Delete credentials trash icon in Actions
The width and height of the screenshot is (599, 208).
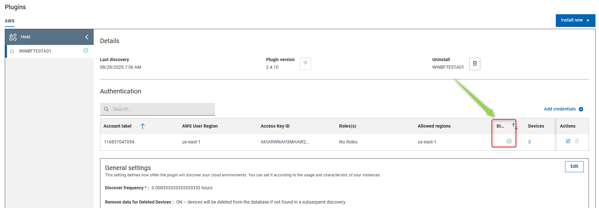click(577, 141)
